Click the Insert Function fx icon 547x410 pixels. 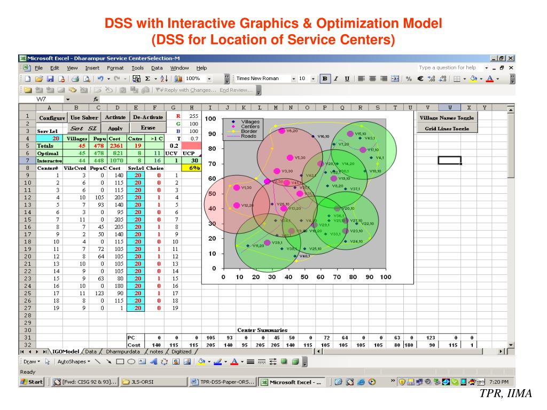pyautogui.click(x=96, y=99)
